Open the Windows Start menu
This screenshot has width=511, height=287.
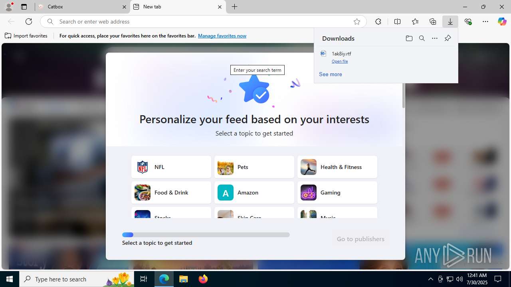(x=10, y=279)
